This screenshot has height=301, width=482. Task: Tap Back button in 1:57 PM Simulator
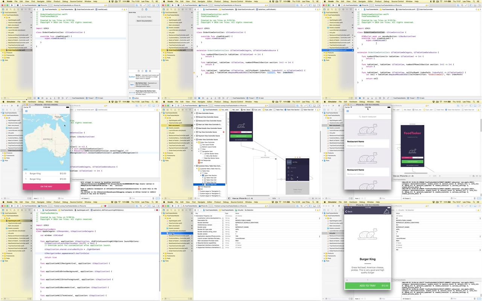pos(349,212)
